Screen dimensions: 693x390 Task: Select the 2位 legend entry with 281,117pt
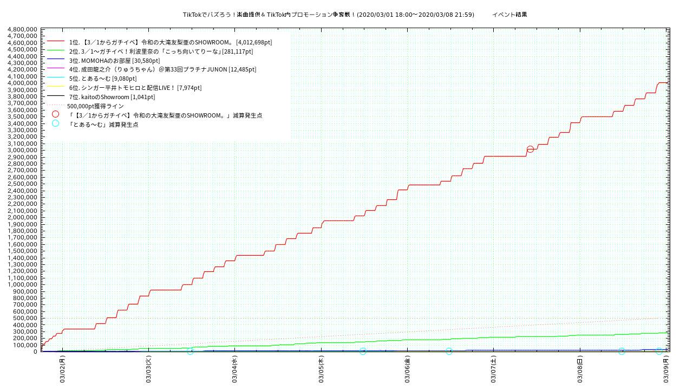pyautogui.click(x=161, y=51)
